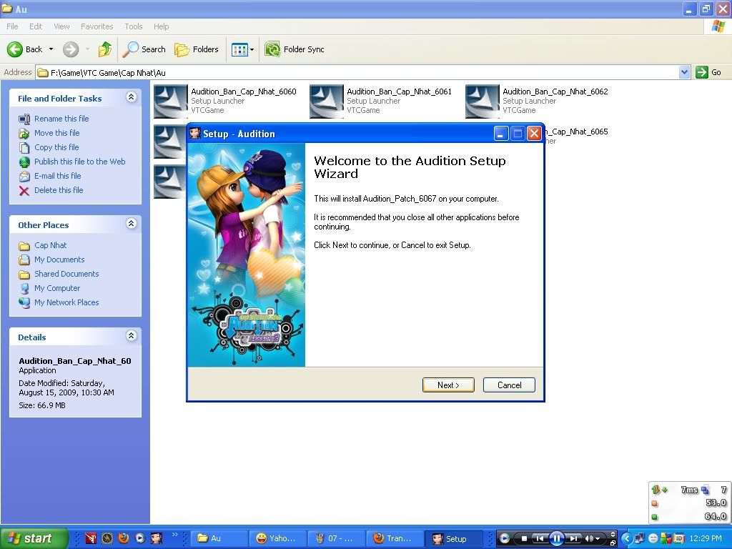732x549 pixels.
Task: Select Audition_Ban_Cap_Nhat_6060 installer icon
Action: (x=171, y=101)
